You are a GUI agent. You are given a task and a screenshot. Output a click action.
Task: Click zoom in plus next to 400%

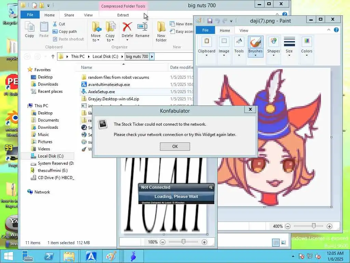[329, 226]
